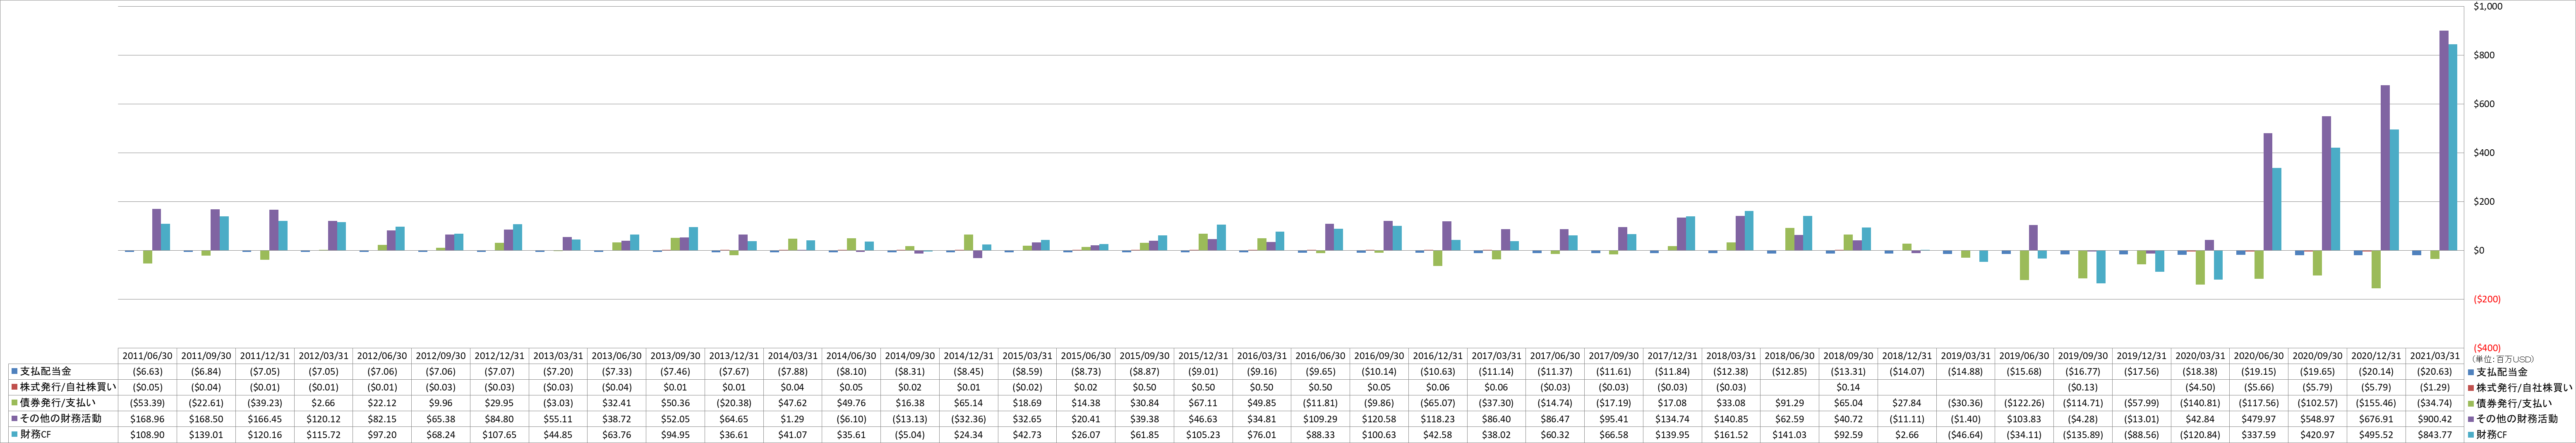Click the cell showing ($32.36)
This screenshot has width=2576, height=443.
tap(969, 419)
